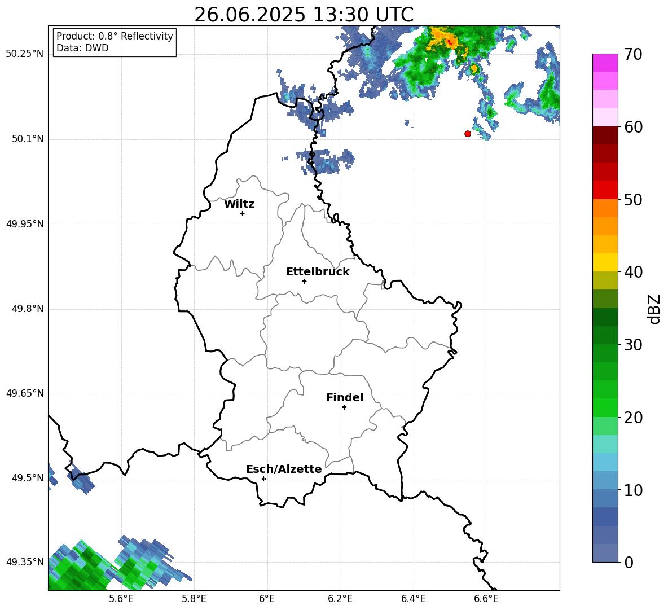Click the yellow color band at 40 dBZ

[x=605, y=262]
